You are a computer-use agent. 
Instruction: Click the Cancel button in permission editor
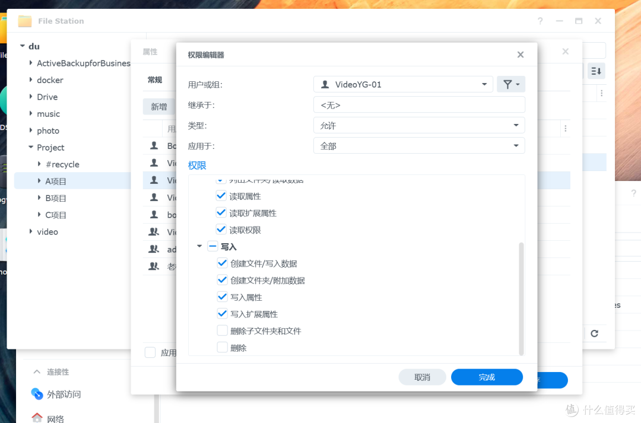point(423,377)
